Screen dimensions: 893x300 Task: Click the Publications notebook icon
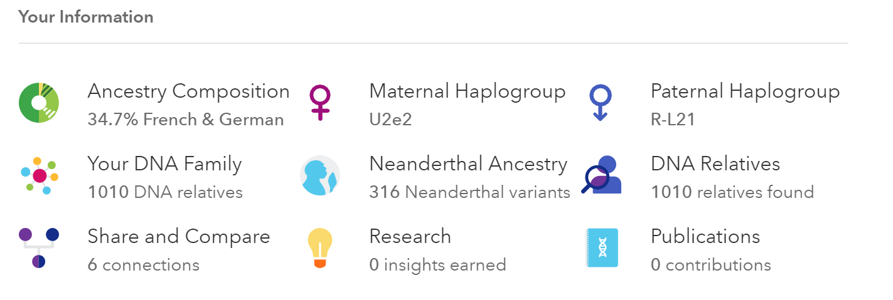[602, 248]
